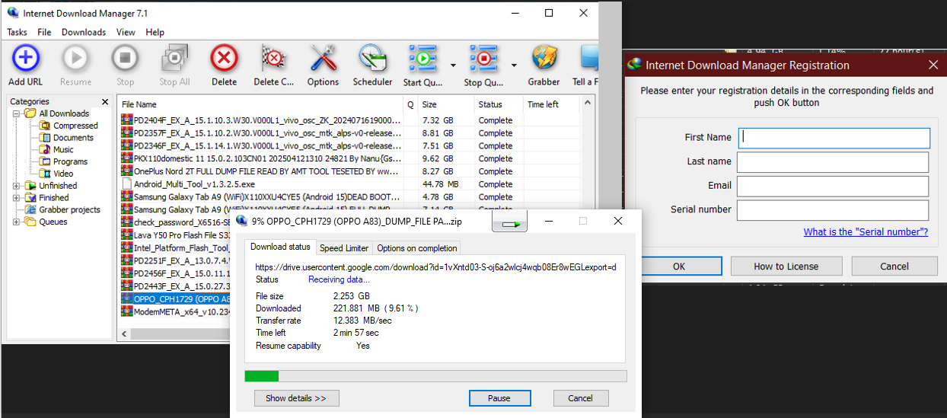Click the Serial number input field
This screenshot has height=418, width=947.
click(833, 210)
